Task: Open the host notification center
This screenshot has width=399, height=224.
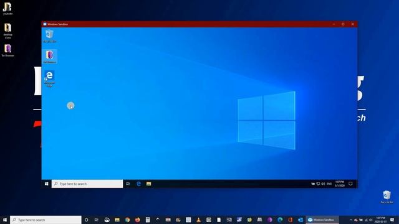Action: (392, 220)
